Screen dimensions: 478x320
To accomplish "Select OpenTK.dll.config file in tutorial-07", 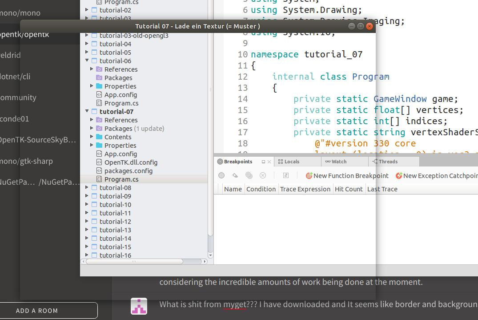I will pos(130,162).
